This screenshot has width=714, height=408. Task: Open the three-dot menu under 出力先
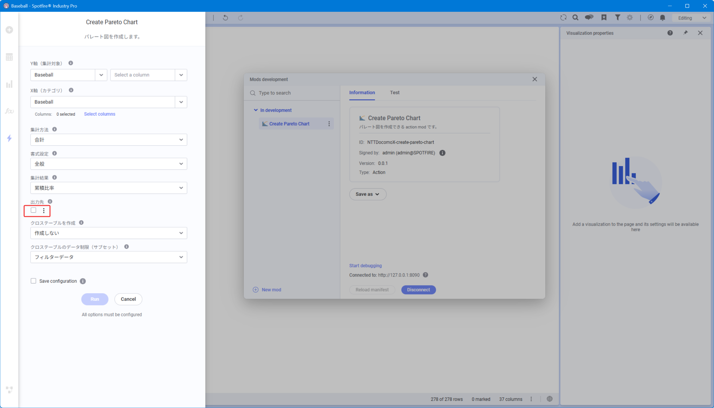click(44, 210)
